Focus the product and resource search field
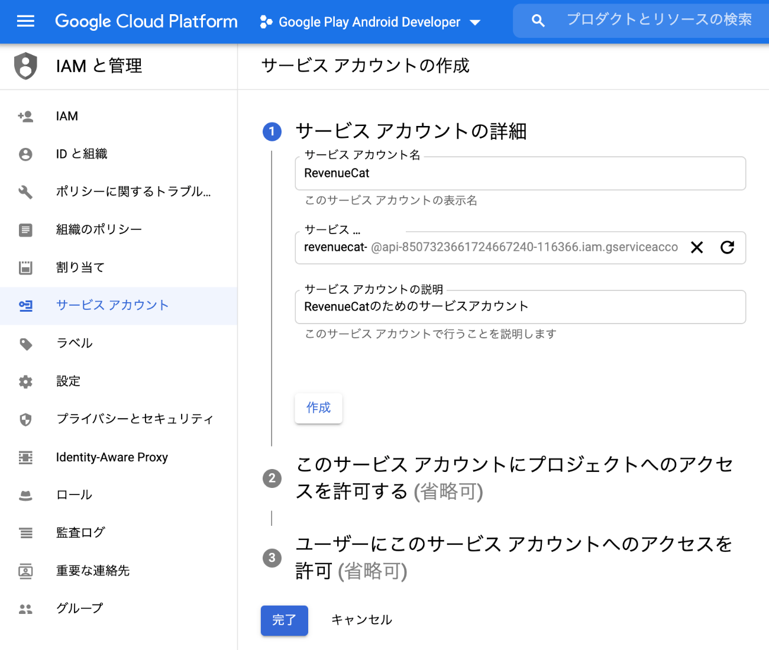Image resolution: width=769 pixels, height=650 pixels. click(x=659, y=20)
